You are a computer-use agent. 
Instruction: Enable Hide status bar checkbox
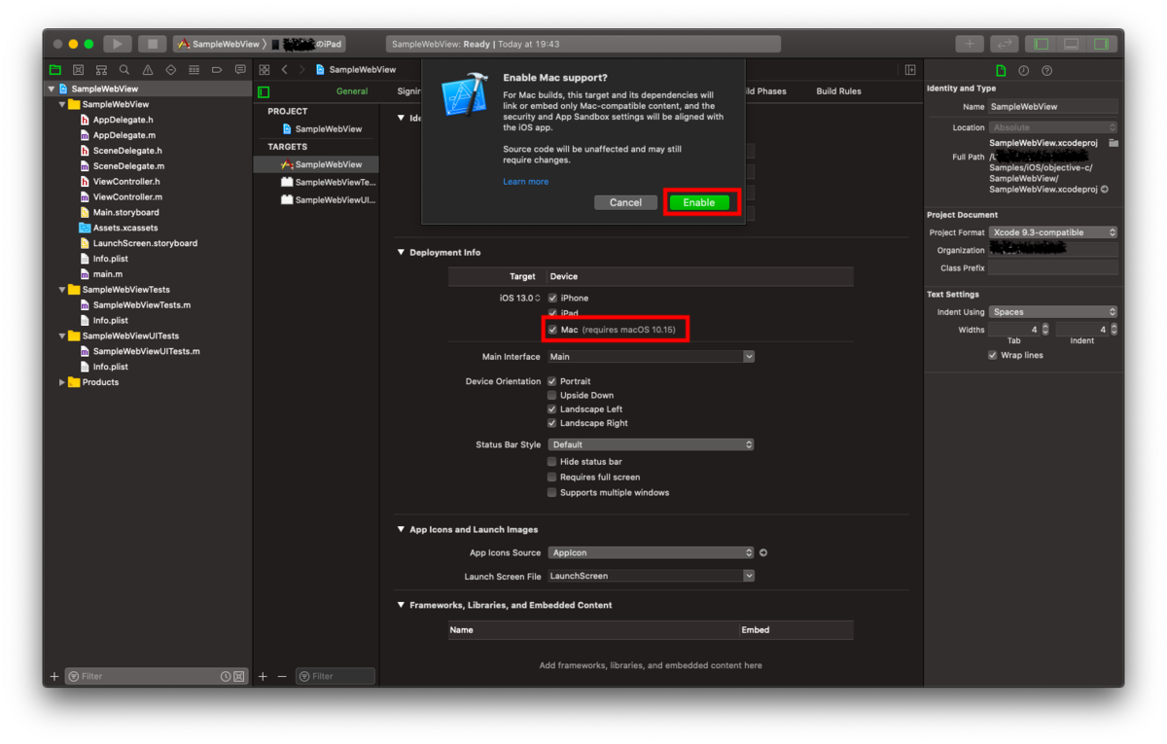552,461
